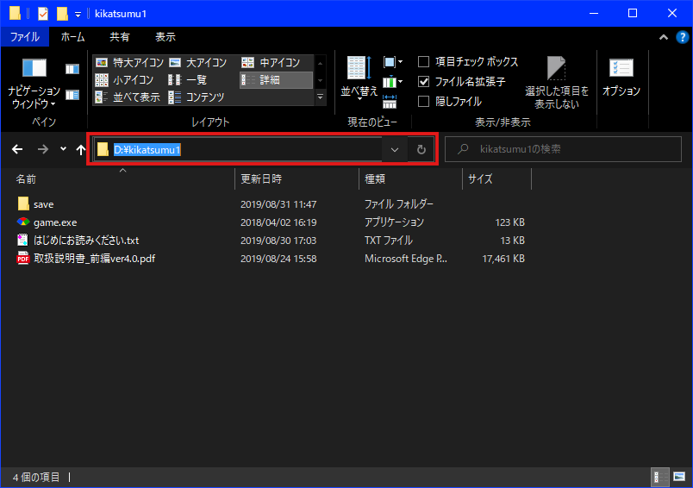This screenshot has height=488, width=693.
Task: Click the address bar path D:¥kikatsumu1
Action: (147, 150)
